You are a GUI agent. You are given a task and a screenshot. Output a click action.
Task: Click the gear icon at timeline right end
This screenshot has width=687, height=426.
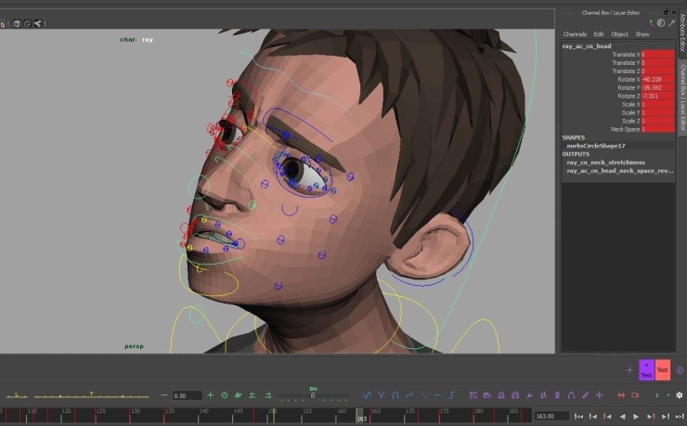pyautogui.click(x=679, y=395)
